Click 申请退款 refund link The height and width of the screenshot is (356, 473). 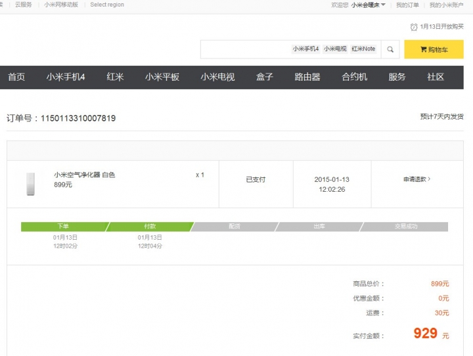coord(417,179)
